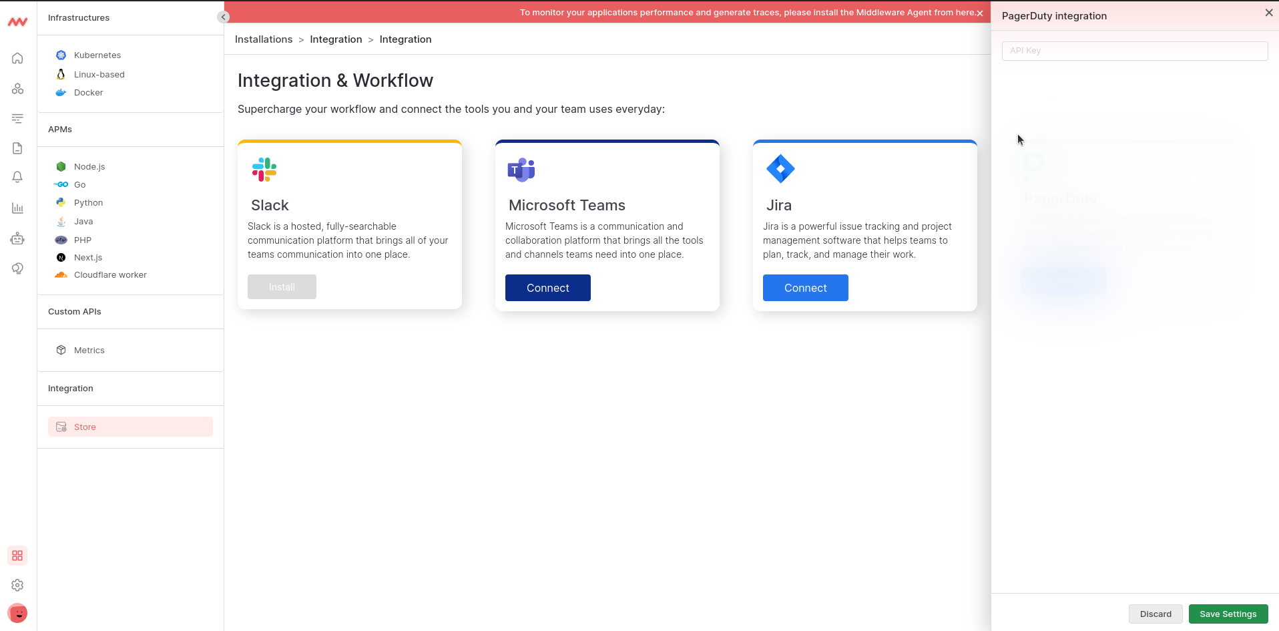The image size is (1279, 631).
Task: Click the Store icon in sidebar
Action: [61, 427]
